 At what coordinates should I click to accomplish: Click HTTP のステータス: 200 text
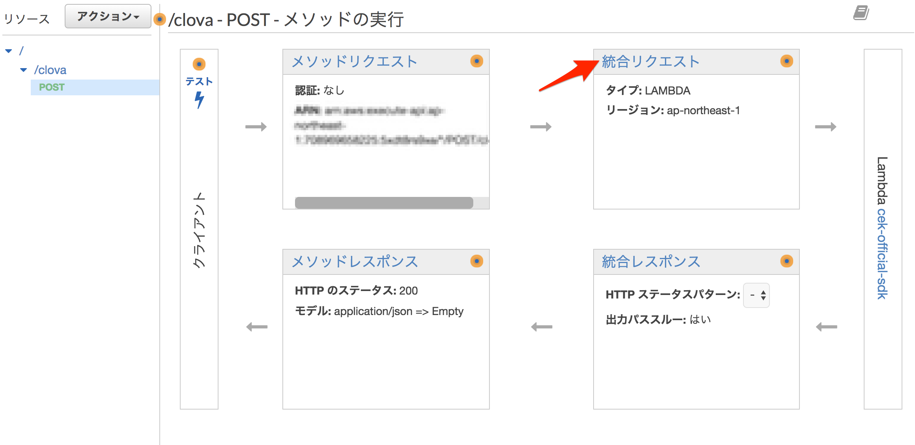tap(357, 291)
